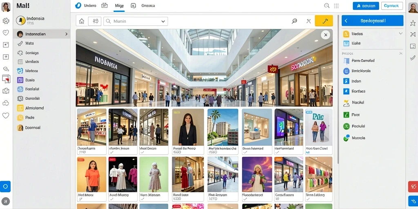
Task: Click the star icon in right sidebar
Action: click(x=413, y=23)
